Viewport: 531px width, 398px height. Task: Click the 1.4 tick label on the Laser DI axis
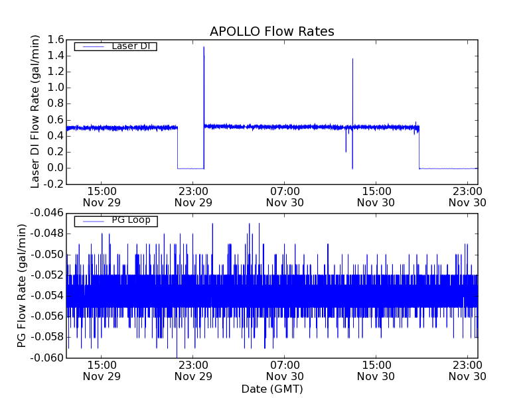coord(56,56)
